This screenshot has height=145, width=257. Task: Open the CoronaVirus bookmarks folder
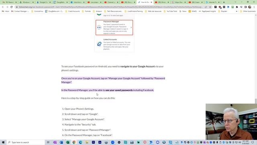coord(37,11)
